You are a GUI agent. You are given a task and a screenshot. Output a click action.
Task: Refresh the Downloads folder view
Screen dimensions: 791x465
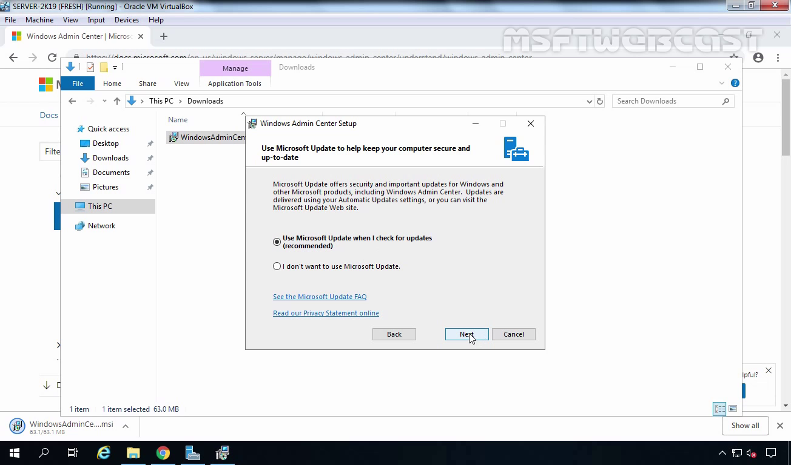click(x=600, y=101)
